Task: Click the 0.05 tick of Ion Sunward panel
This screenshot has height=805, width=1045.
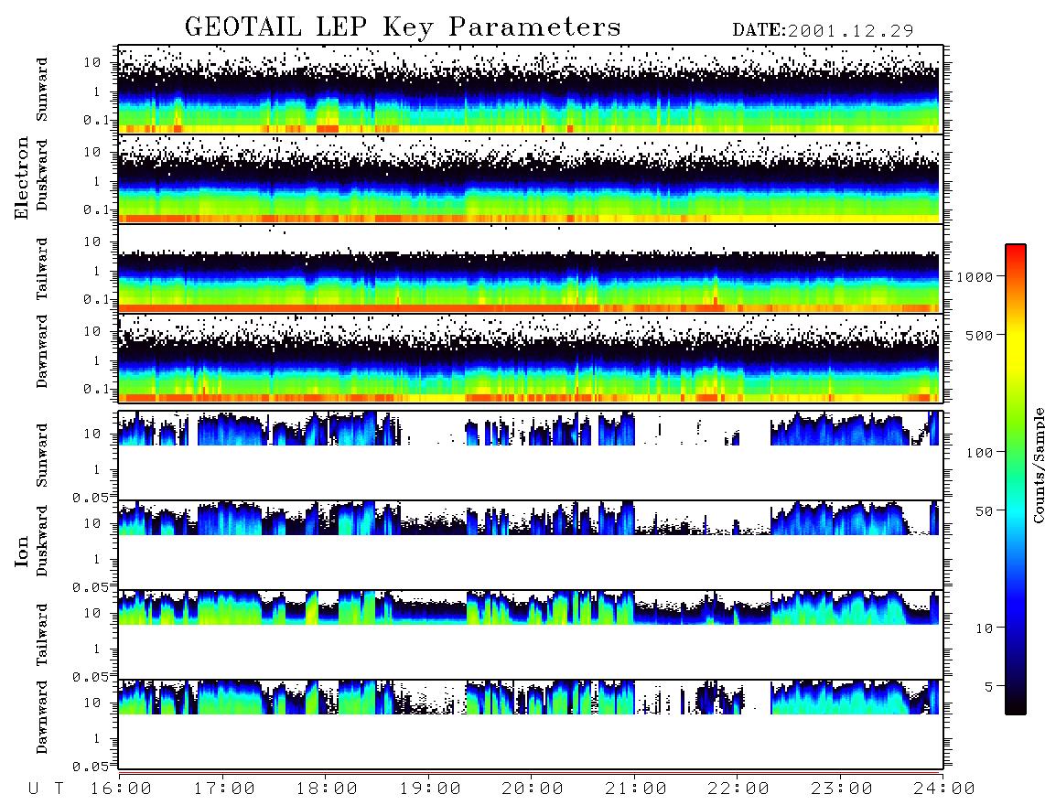Action: click(x=92, y=497)
